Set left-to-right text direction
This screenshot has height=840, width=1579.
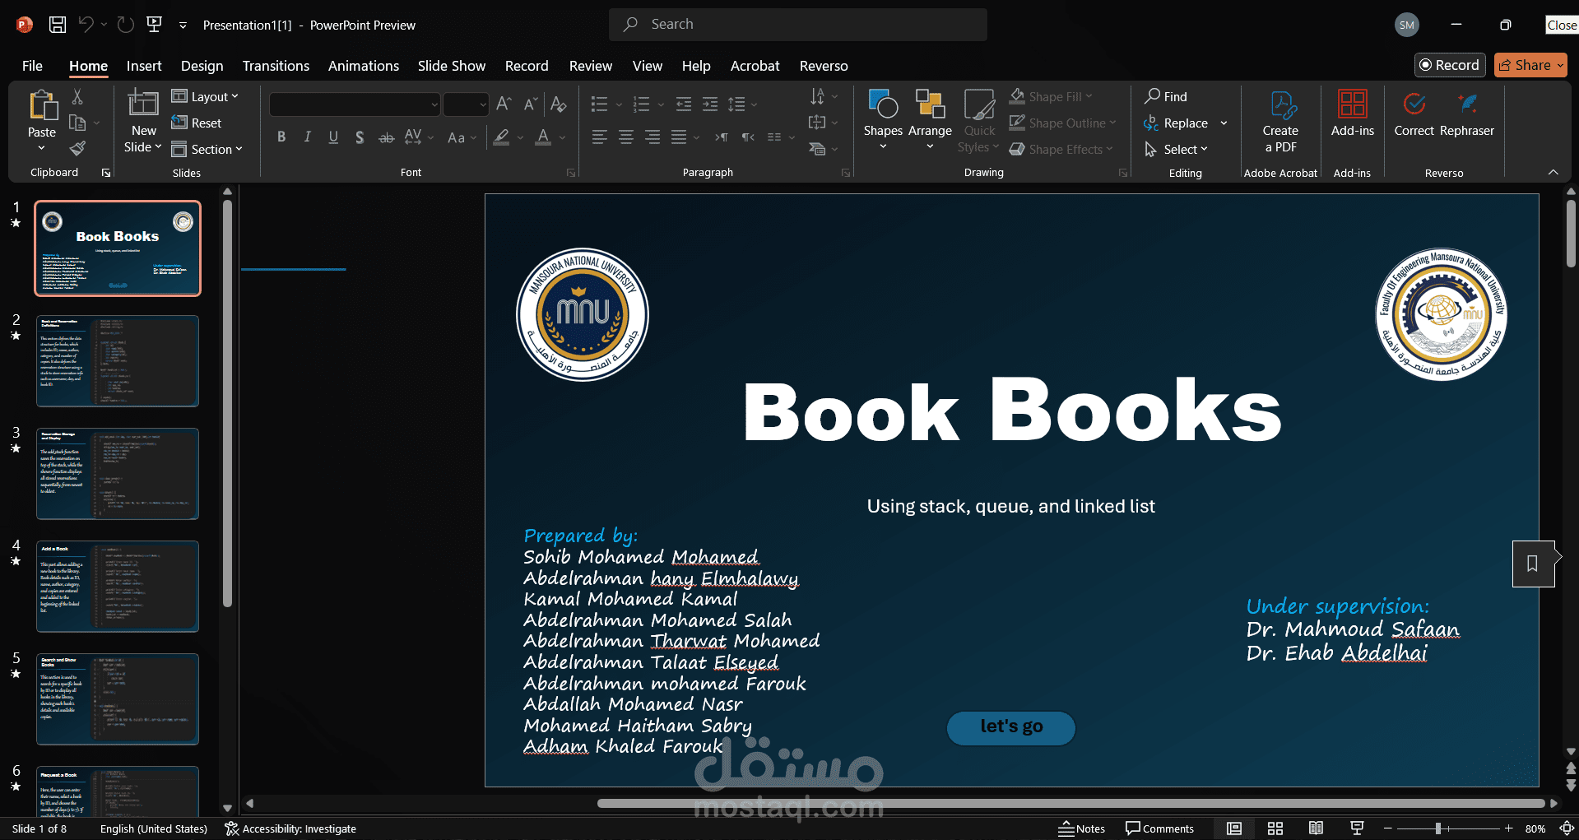[722, 137]
